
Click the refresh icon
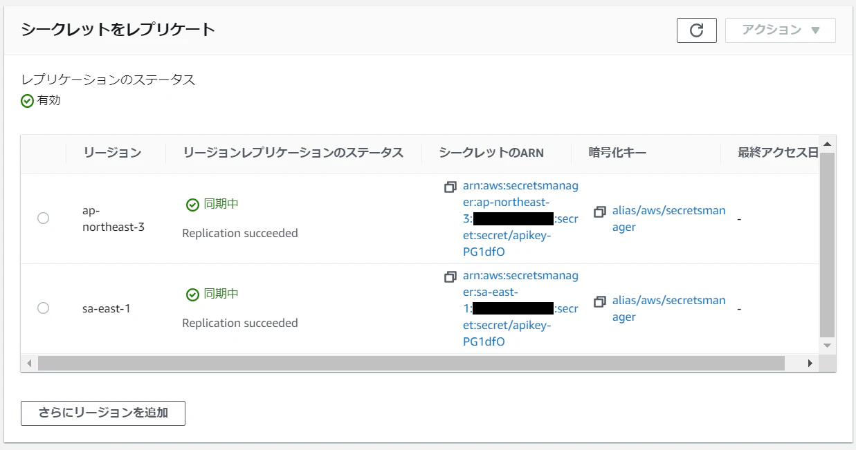point(696,30)
